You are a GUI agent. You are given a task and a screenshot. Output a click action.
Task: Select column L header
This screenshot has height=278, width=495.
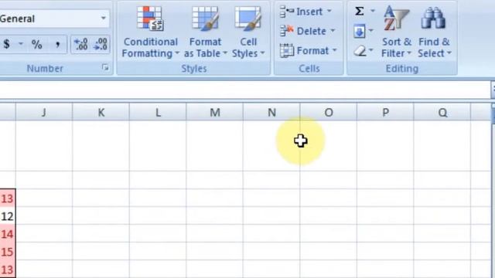point(158,112)
